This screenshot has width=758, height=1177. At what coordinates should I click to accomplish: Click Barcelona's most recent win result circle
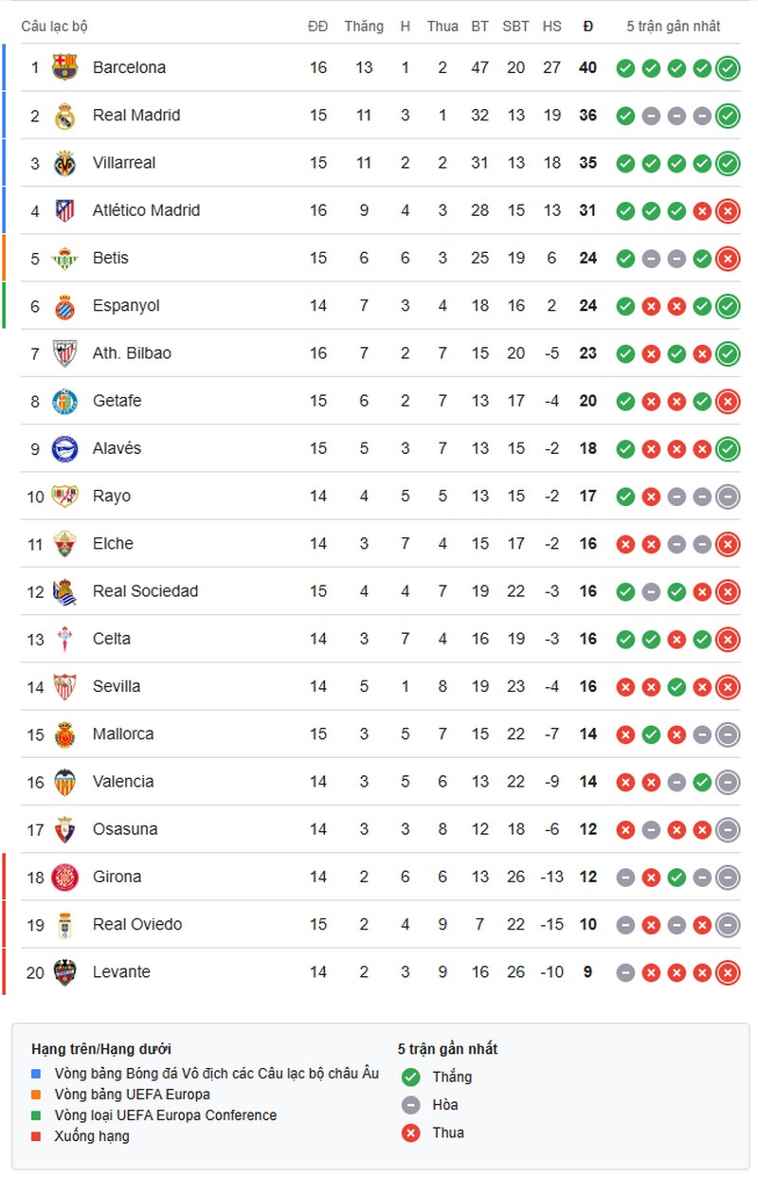point(728,67)
